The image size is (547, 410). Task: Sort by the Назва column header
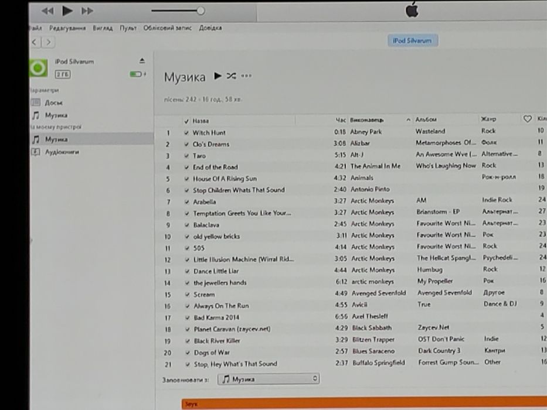click(201, 121)
